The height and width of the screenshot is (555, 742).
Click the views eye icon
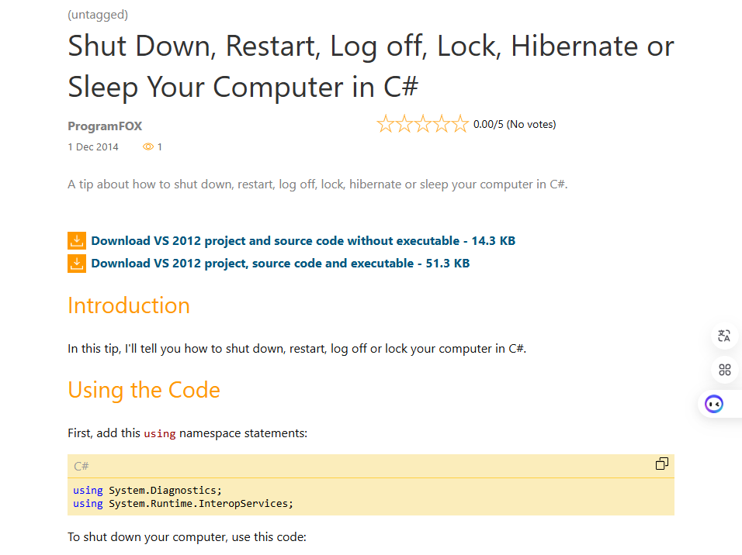(148, 147)
